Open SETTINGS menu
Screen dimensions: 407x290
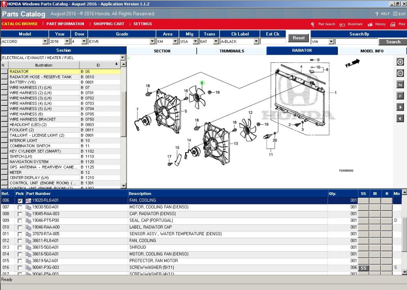pyautogui.click(x=143, y=24)
